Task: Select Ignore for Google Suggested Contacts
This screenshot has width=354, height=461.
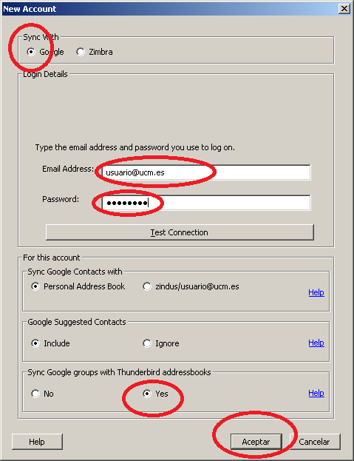Action: pyautogui.click(x=147, y=343)
